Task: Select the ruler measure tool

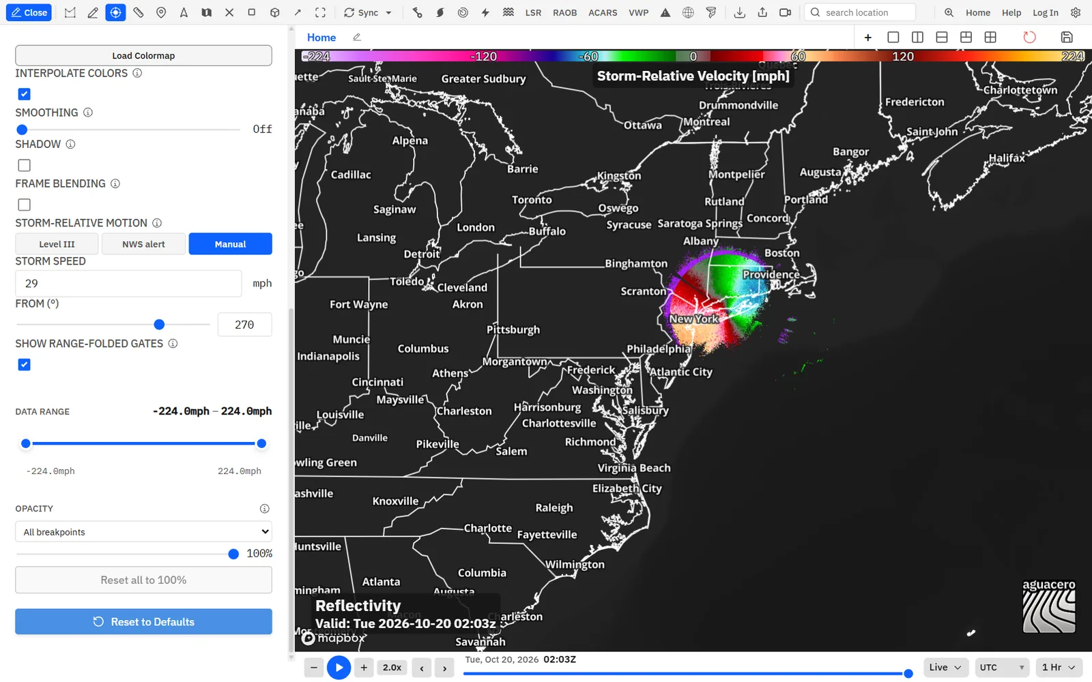Action: click(x=139, y=12)
